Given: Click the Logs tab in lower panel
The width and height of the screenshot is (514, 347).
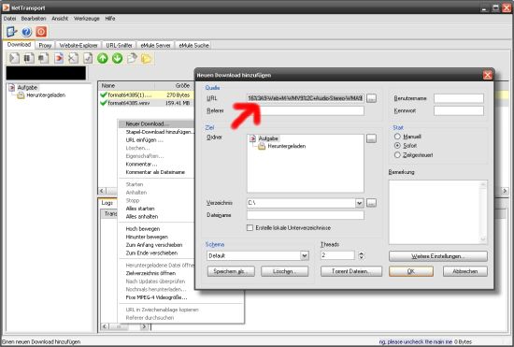Looking at the screenshot, I should 107,203.
